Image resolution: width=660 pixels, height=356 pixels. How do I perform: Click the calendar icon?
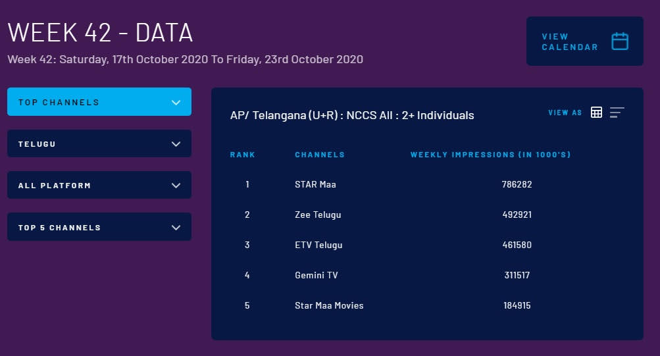[x=619, y=41]
